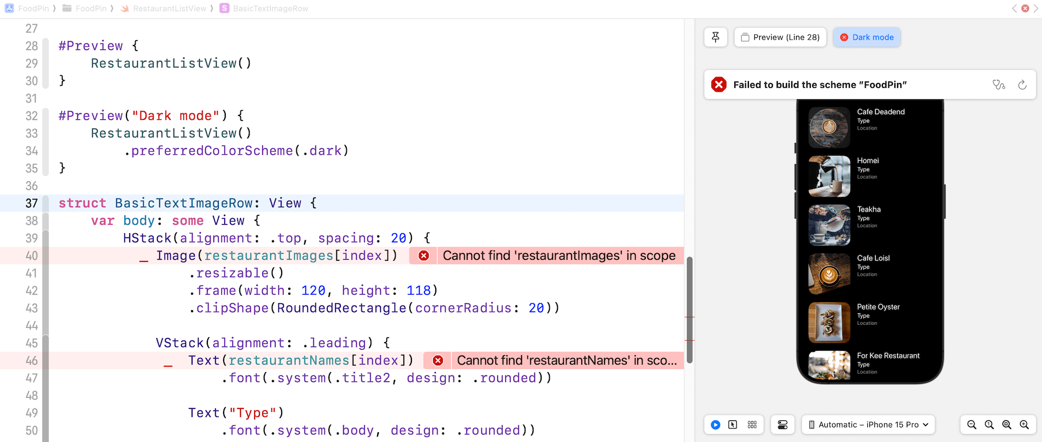Zoom in the preview canvas
Viewport: 1042px width, 442px height.
(1024, 425)
